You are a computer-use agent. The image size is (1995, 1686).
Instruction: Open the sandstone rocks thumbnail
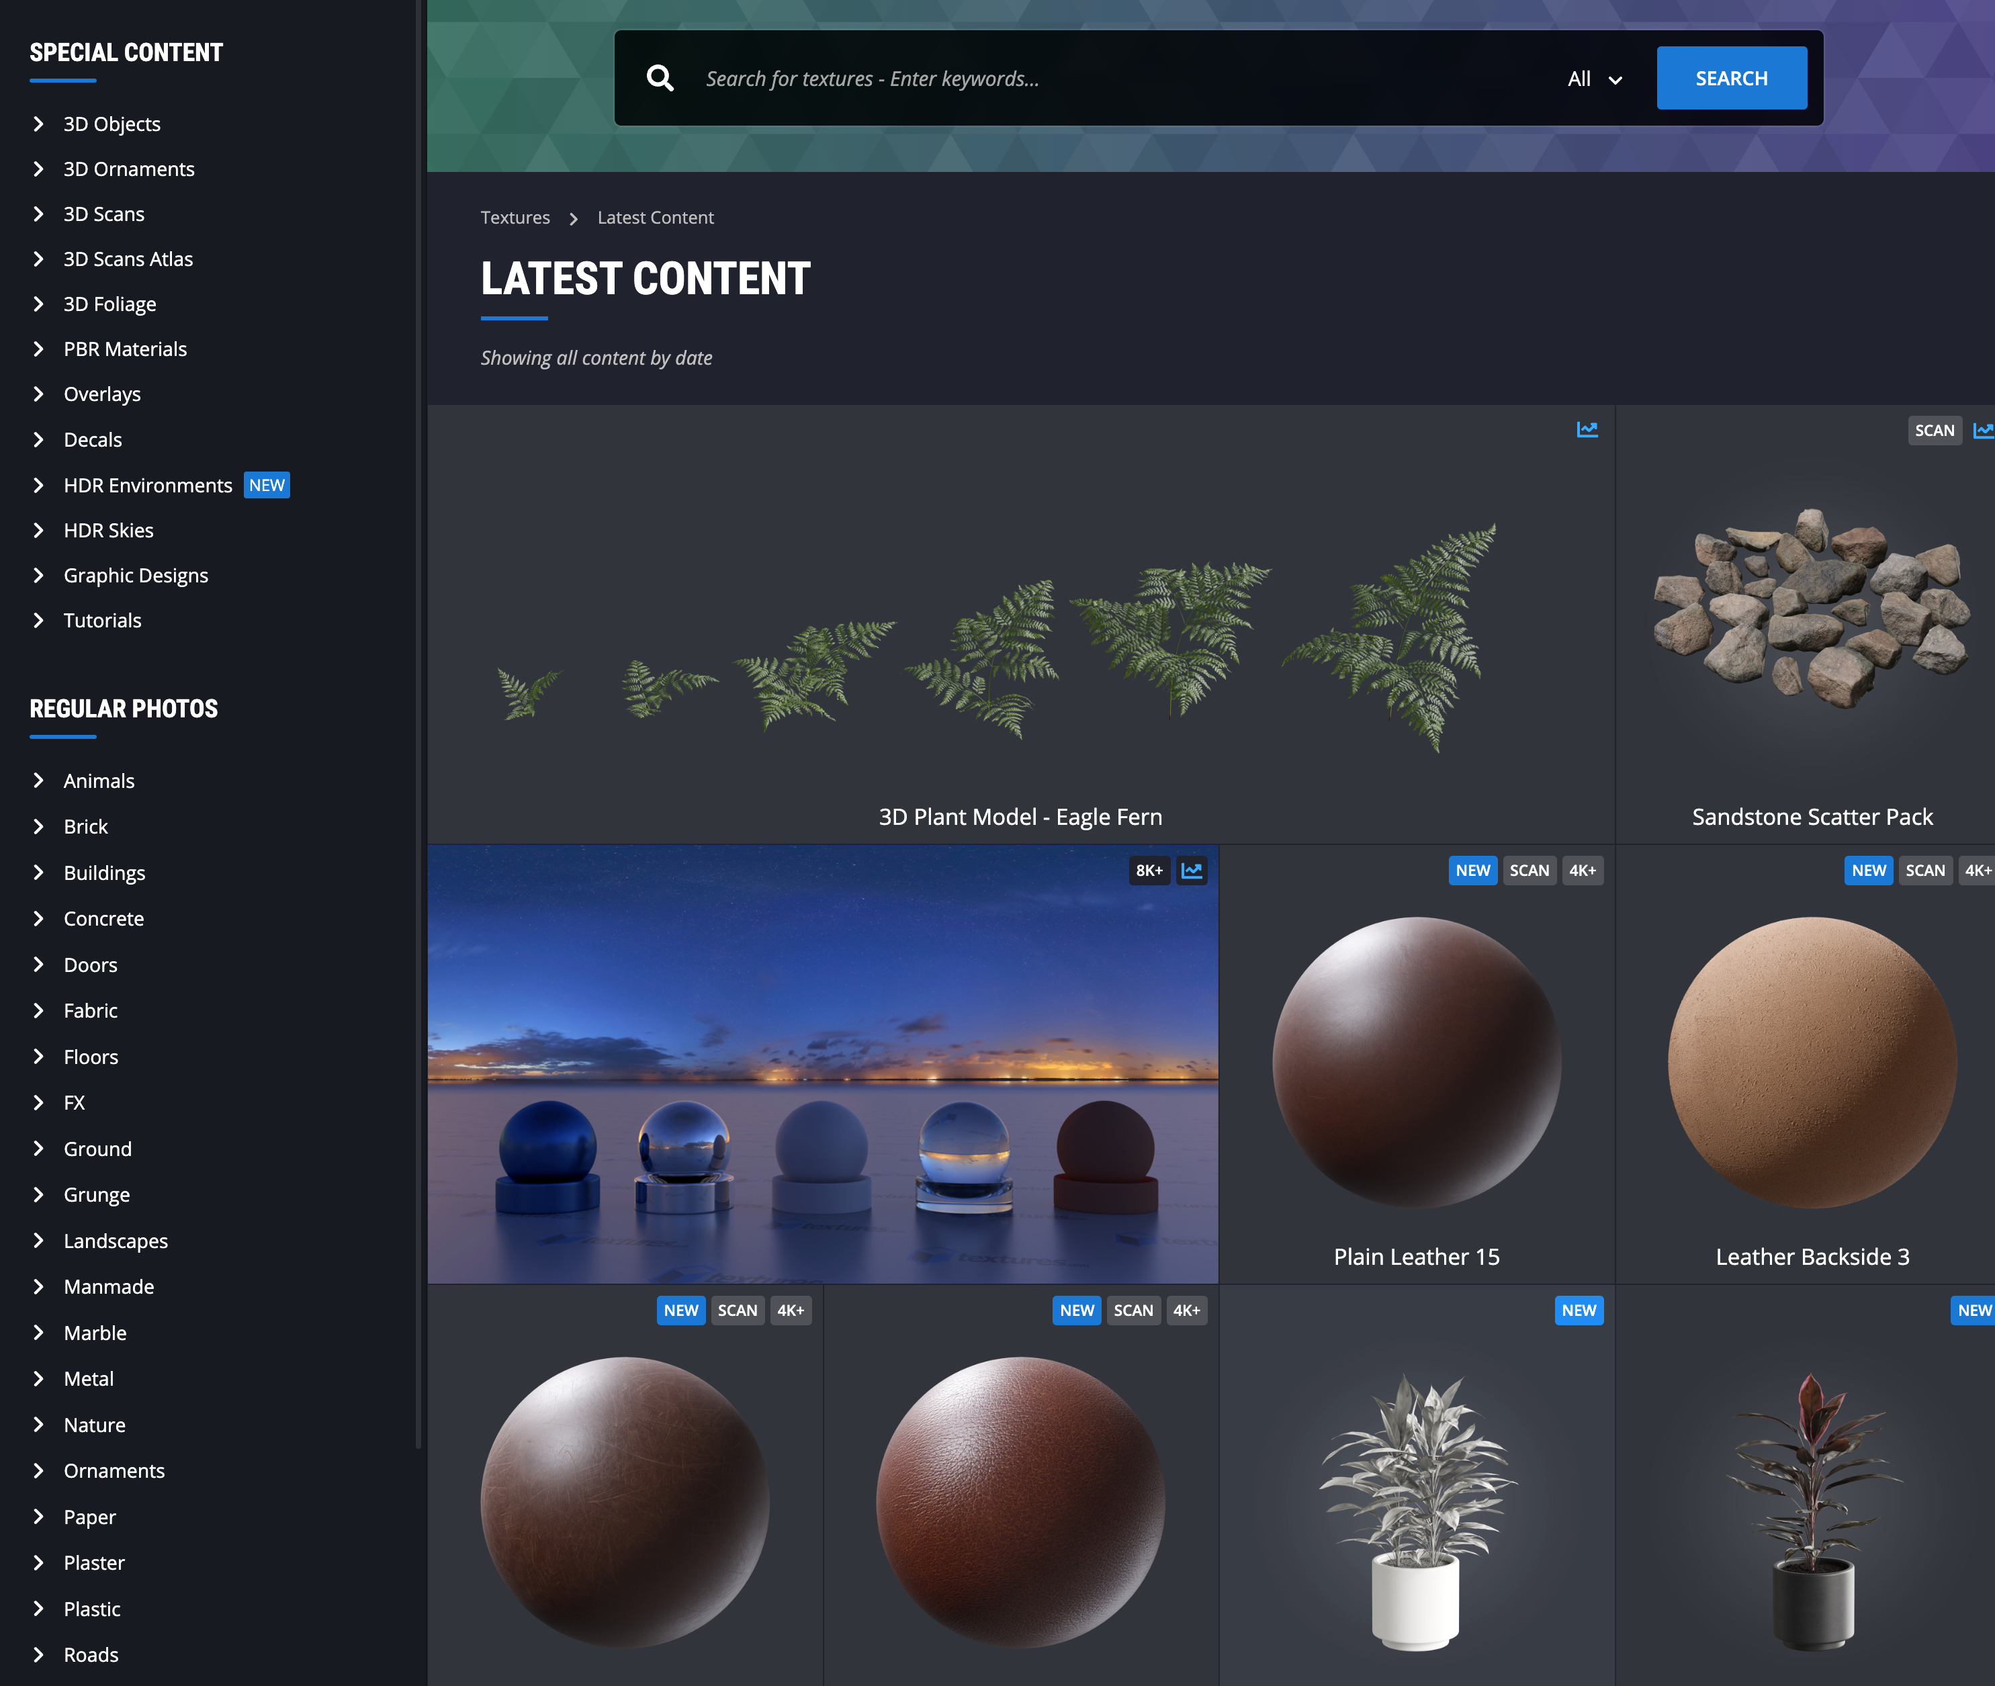pyautogui.click(x=1812, y=609)
